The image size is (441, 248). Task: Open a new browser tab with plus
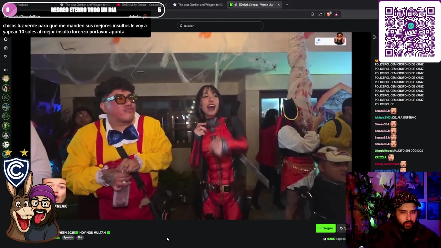coord(287,5)
